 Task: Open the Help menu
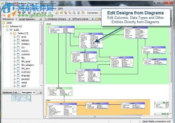coord(61,8)
